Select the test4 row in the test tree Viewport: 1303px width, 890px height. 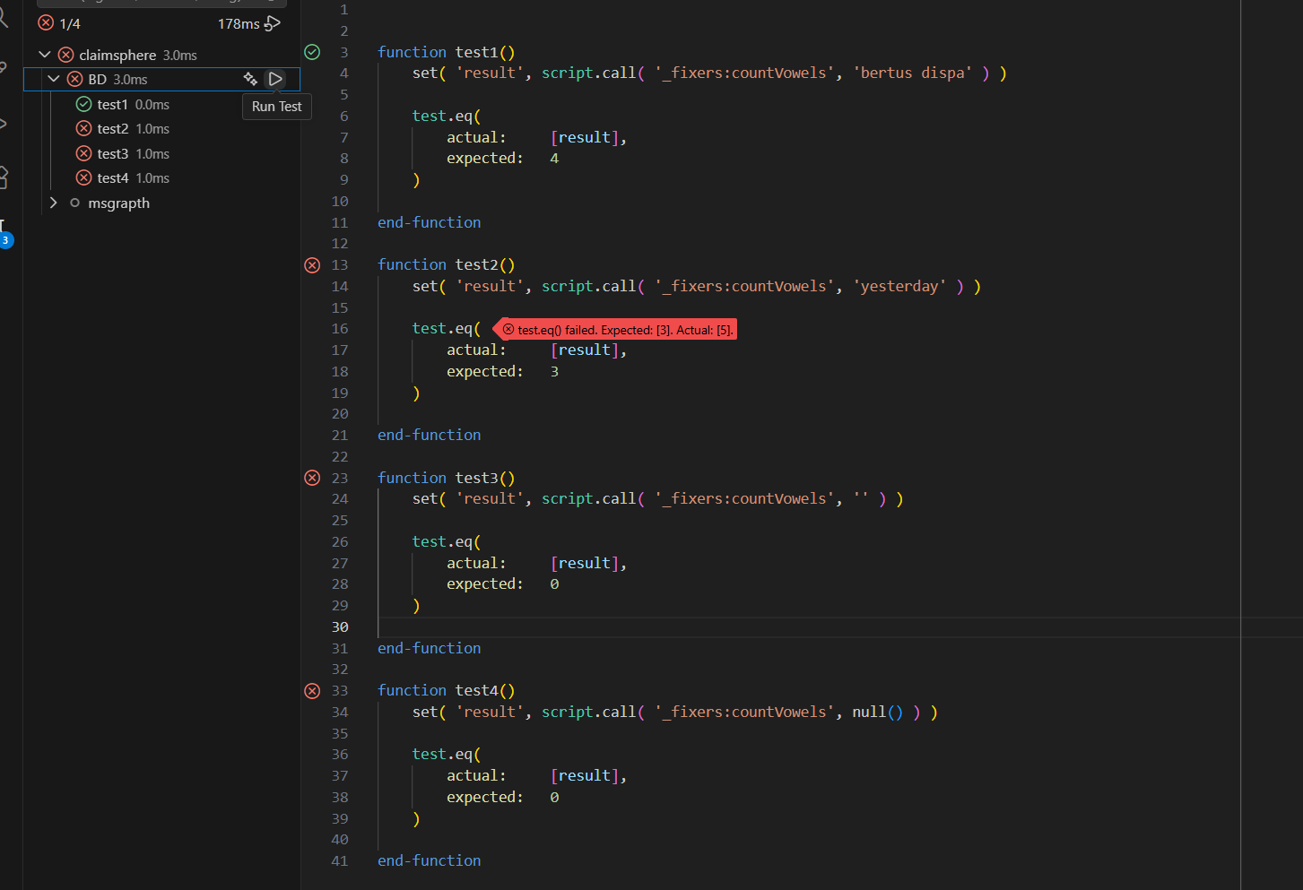point(161,177)
